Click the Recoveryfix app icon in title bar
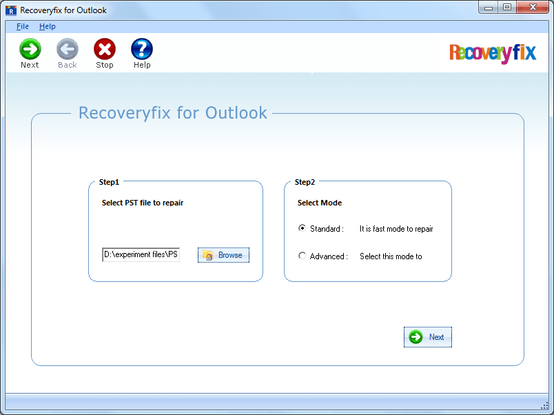 (x=11, y=10)
